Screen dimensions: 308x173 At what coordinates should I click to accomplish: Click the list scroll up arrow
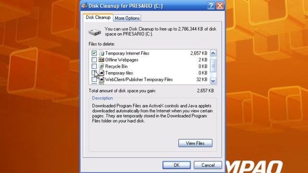(x=213, y=53)
